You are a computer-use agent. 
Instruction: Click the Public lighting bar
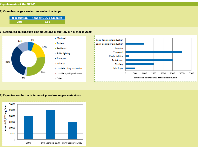point(127,56)
